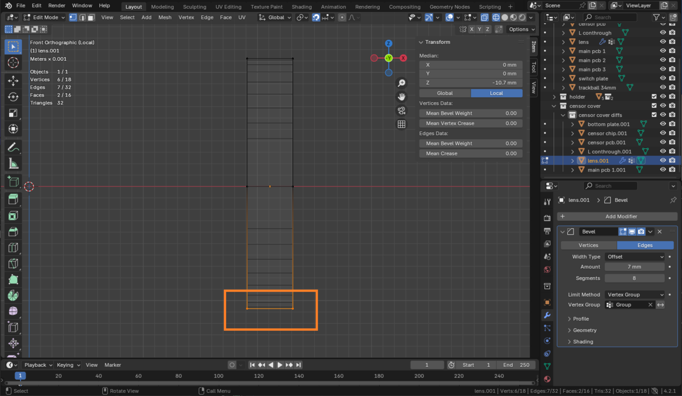This screenshot has height=396, width=682.
Task: Select the Vertices affect button
Action: [588, 245]
